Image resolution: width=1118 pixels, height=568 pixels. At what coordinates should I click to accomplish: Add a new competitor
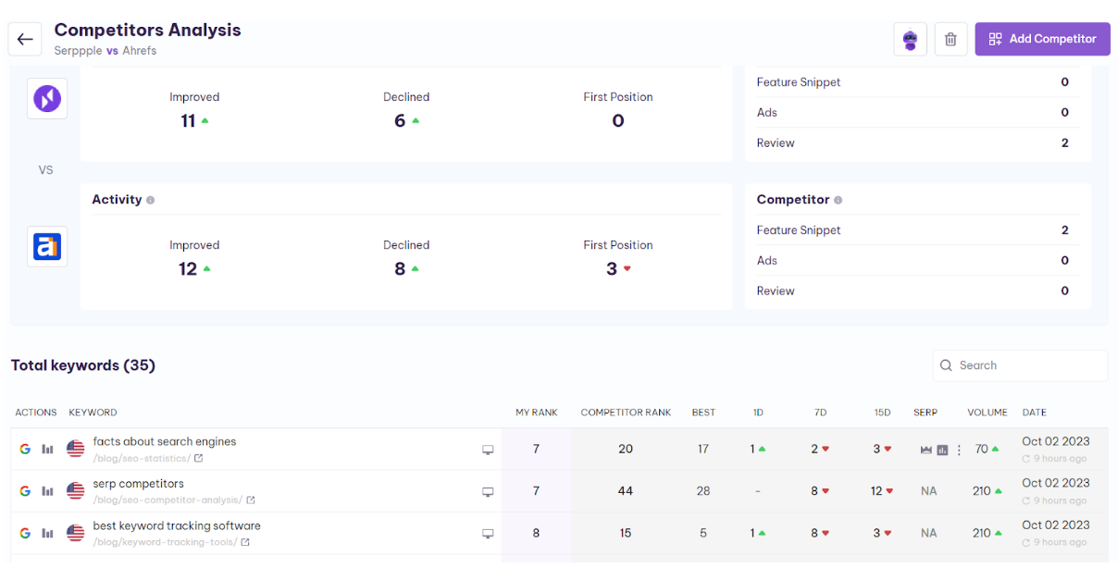pyautogui.click(x=1042, y=39)
